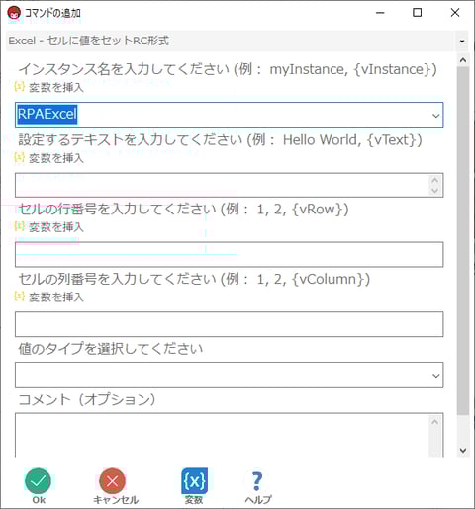Click the variable insert icon under instance name
This screenshot has width=475, height=509.
pos(20,86)
